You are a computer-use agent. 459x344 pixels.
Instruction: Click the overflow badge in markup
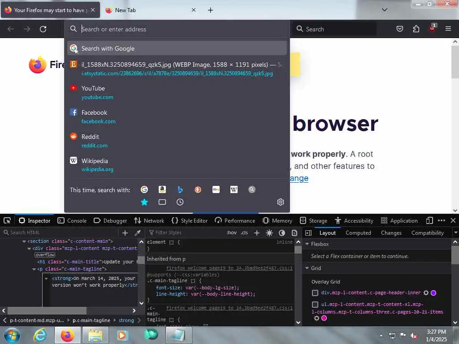pyautogui.click(x=45, y=255)
